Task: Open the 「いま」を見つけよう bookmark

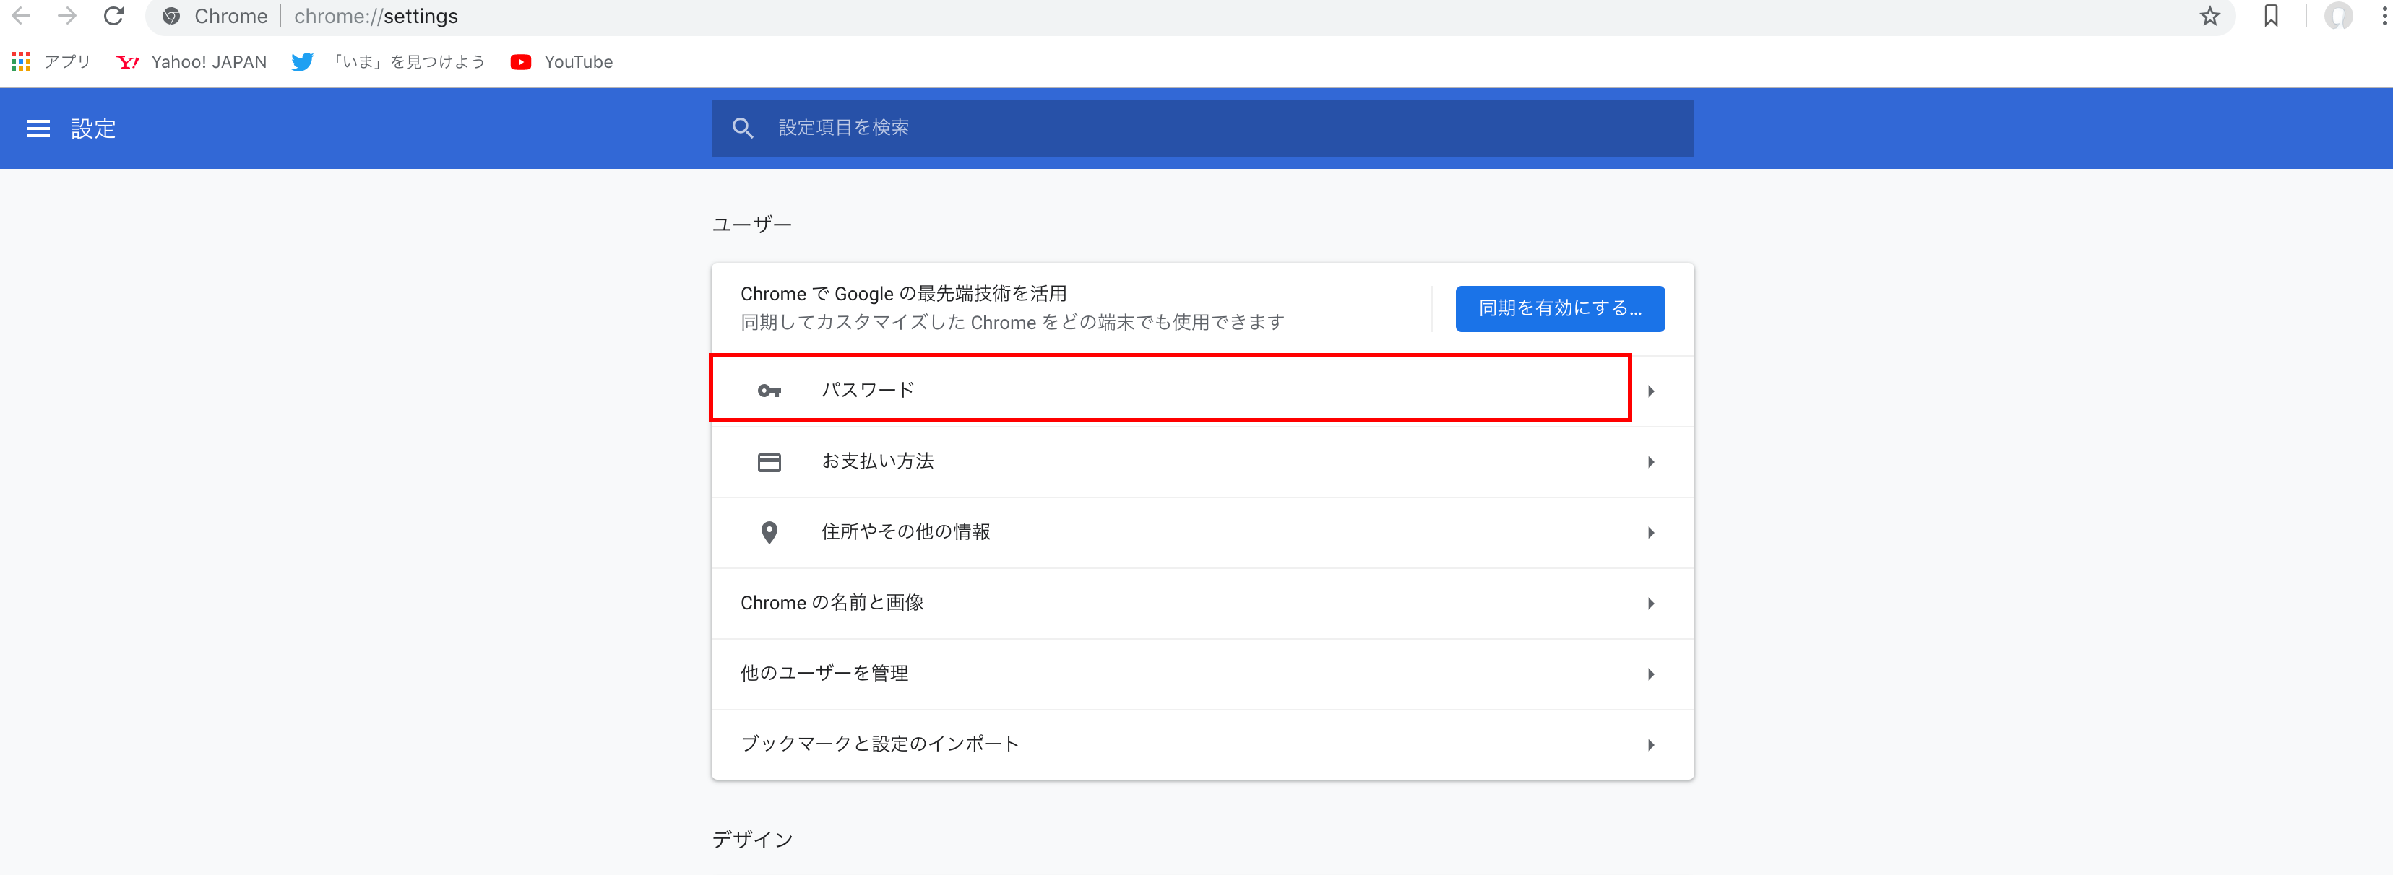Action: pos(409,62)
